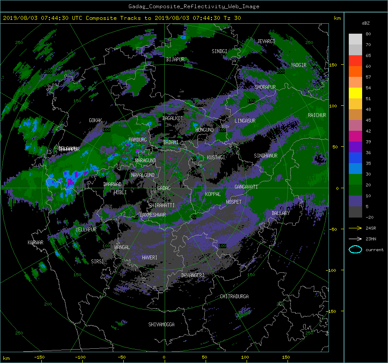Click the HAVERI city label
388x363 pixels.
click(150, 258)
